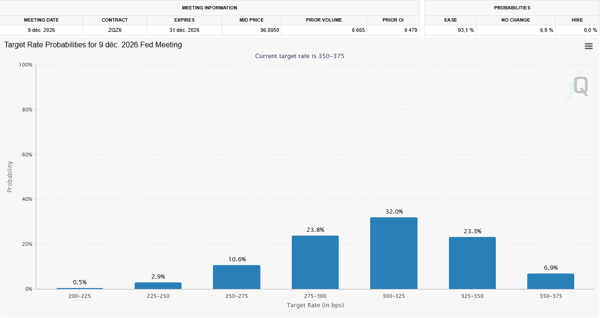
Task: Click the MEETING INFORMATION header
Action: (x=209, y=7)
